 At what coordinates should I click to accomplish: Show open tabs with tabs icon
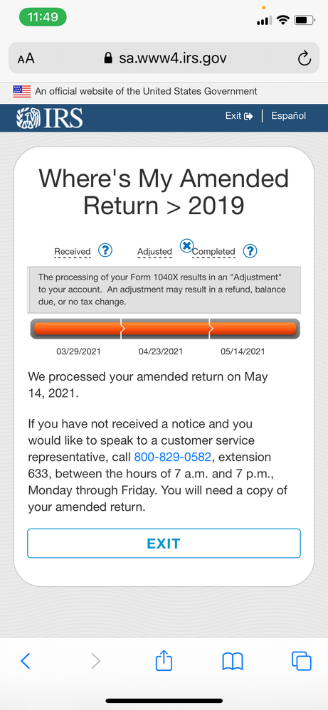coord(302,661)
